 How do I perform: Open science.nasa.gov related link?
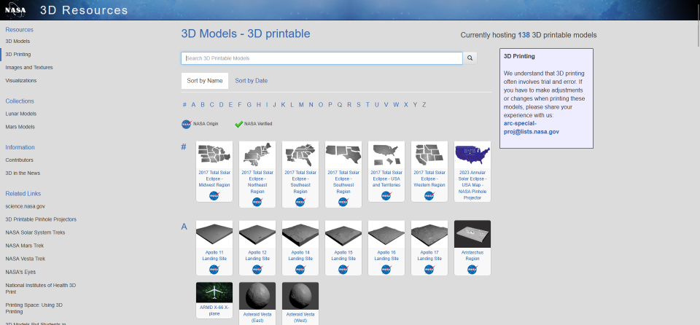tap(25, 206)
